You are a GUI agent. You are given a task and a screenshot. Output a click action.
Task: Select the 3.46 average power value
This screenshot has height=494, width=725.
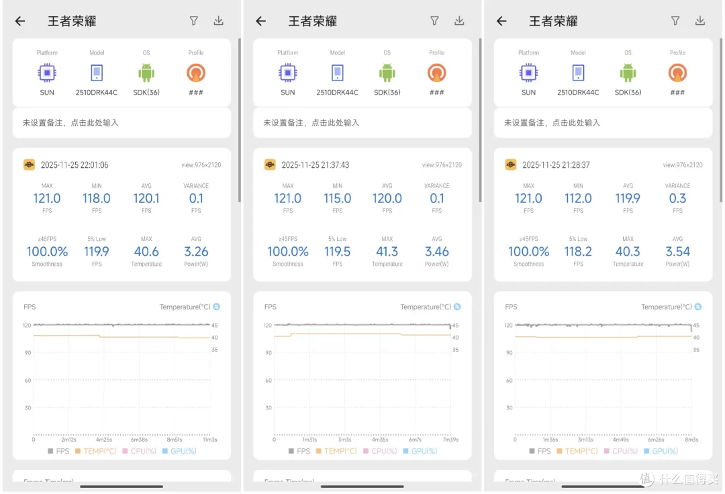[437, 252]
